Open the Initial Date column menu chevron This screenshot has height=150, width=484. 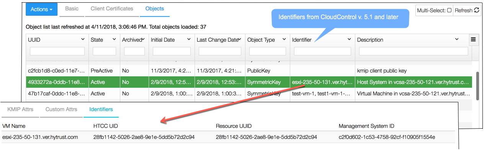tap(189, 39)
